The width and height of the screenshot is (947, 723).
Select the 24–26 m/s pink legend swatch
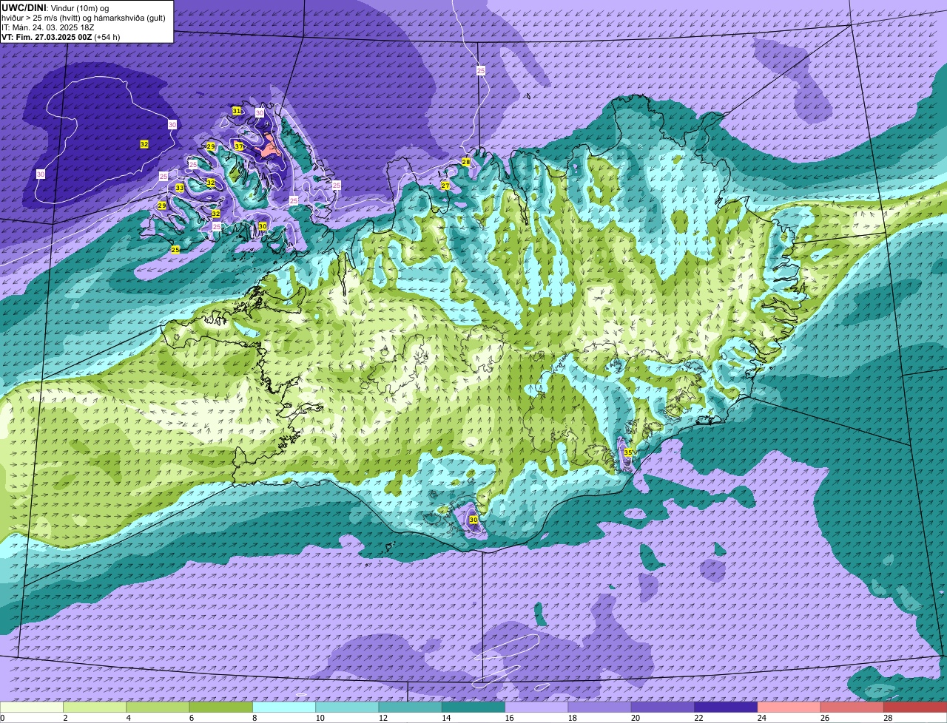[789, 707]
